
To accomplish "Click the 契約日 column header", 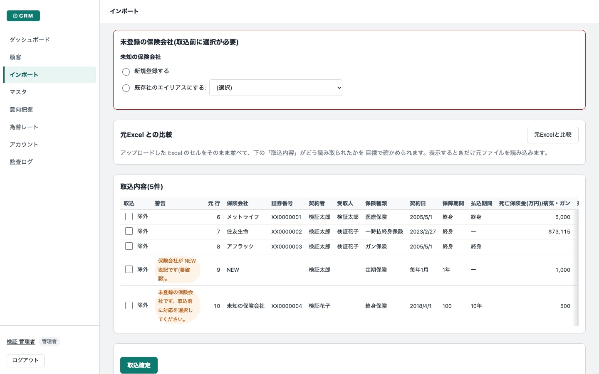I will 418,203.
